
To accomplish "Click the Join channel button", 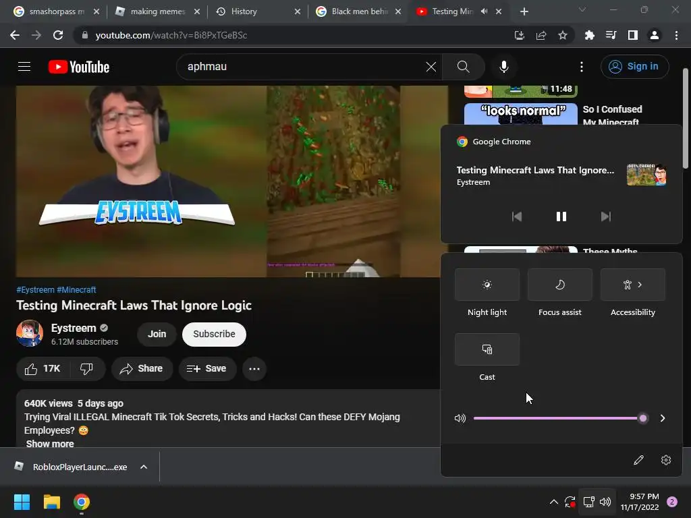I will coord(157,334).
